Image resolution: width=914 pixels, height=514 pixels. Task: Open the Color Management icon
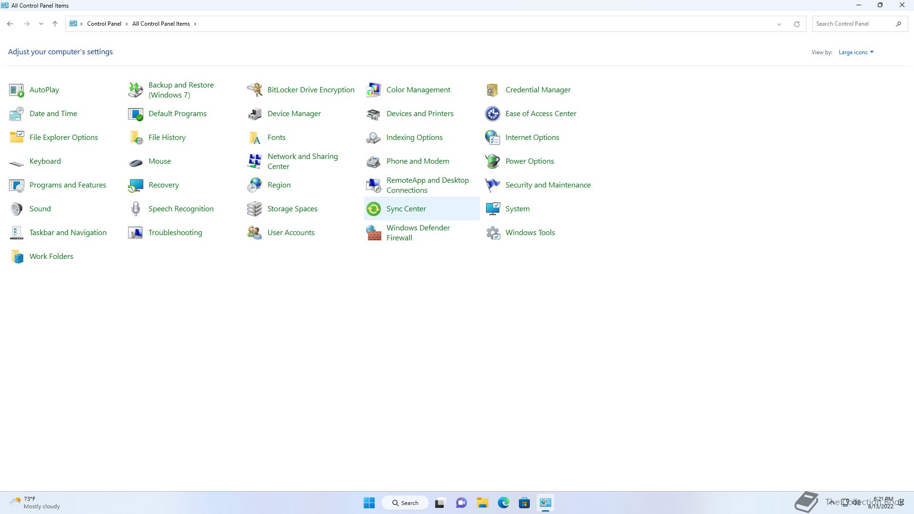click(x=374, y=90)
